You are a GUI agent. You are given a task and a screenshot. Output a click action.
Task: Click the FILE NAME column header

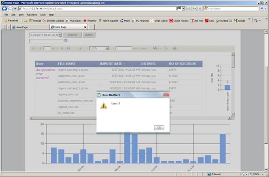(x=66, y=64)
